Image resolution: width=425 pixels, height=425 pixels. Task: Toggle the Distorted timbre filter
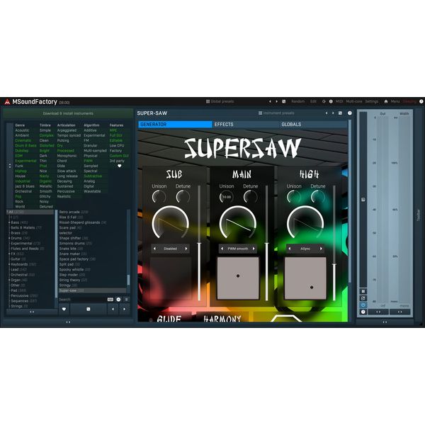47,145
